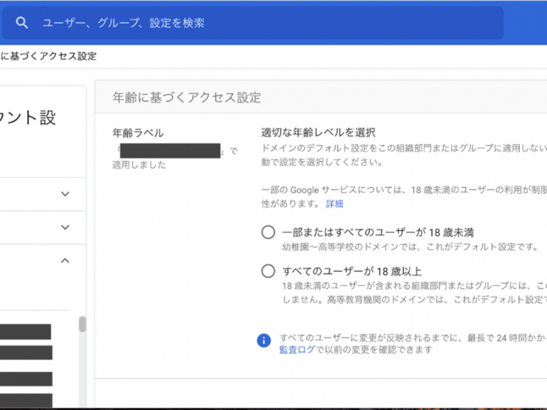This screenshot has height=410, width=547.
Task: Click the sentence beginning 一部の Google サービスについては
Action: pos(404,197)
